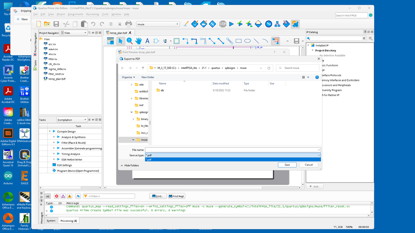Click the Save button in Export dialog
This screenshot has height=233, width=415.
pos(287,165)
